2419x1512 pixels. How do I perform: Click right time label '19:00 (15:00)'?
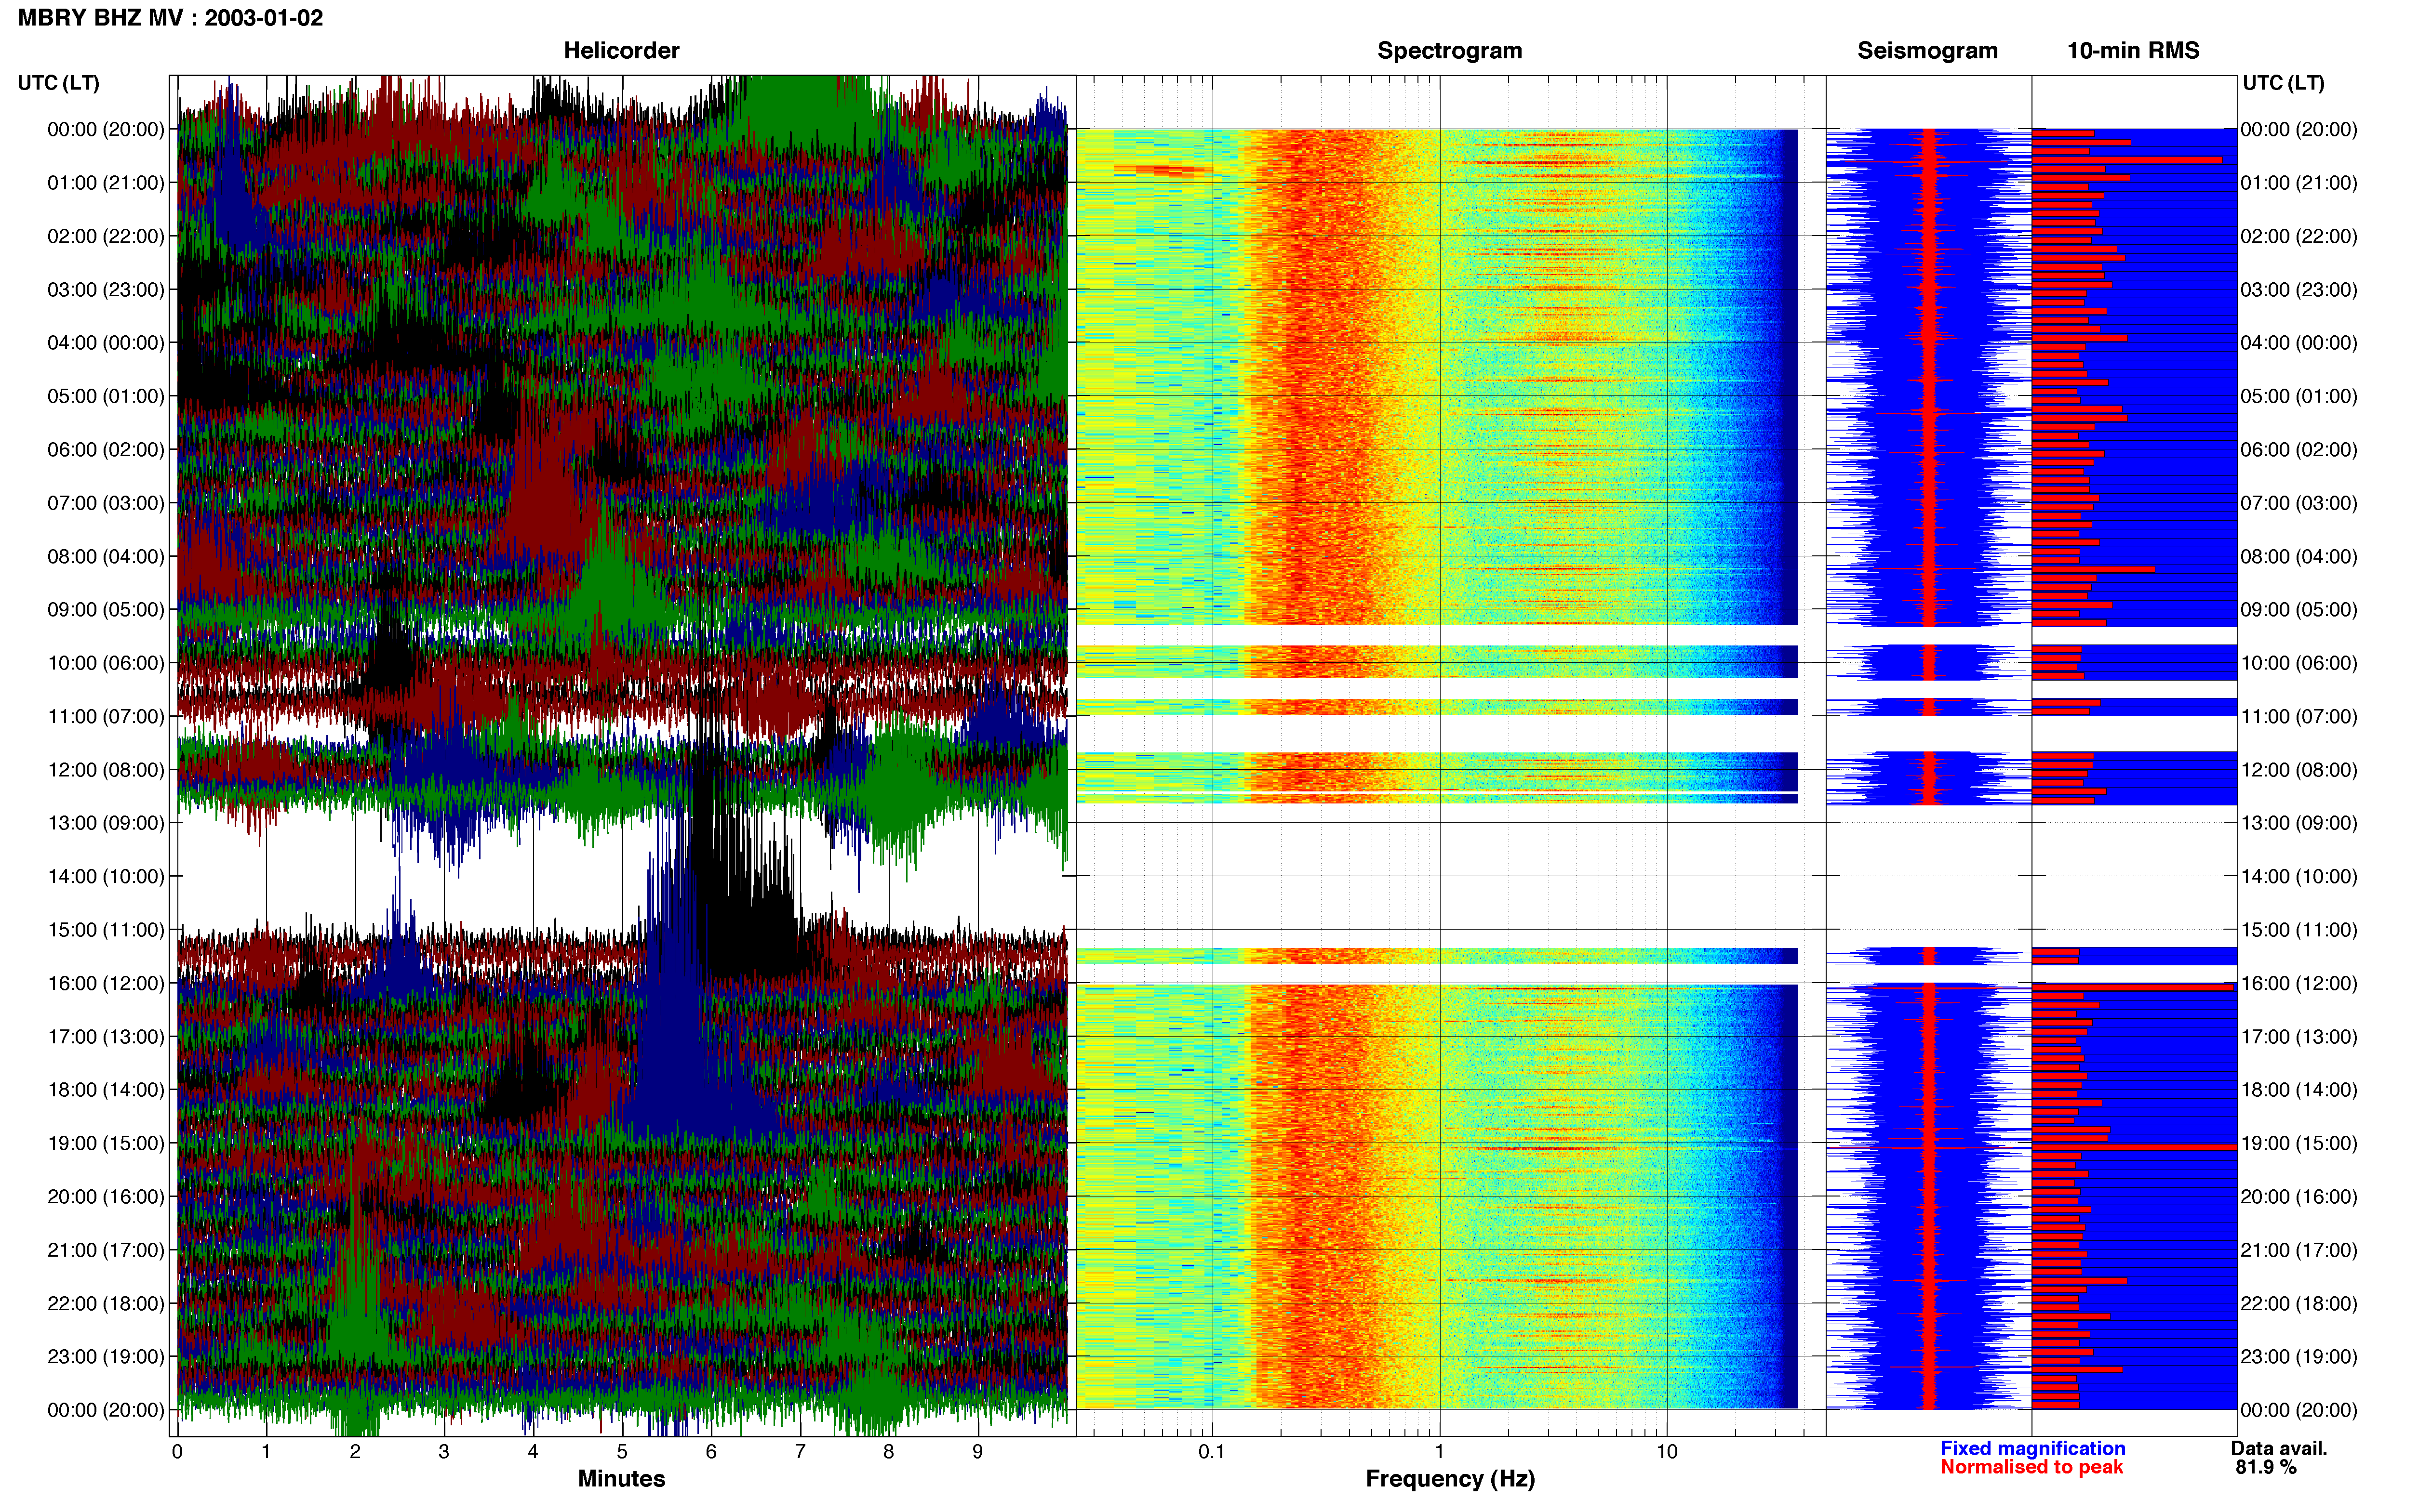[2299, 1143]
